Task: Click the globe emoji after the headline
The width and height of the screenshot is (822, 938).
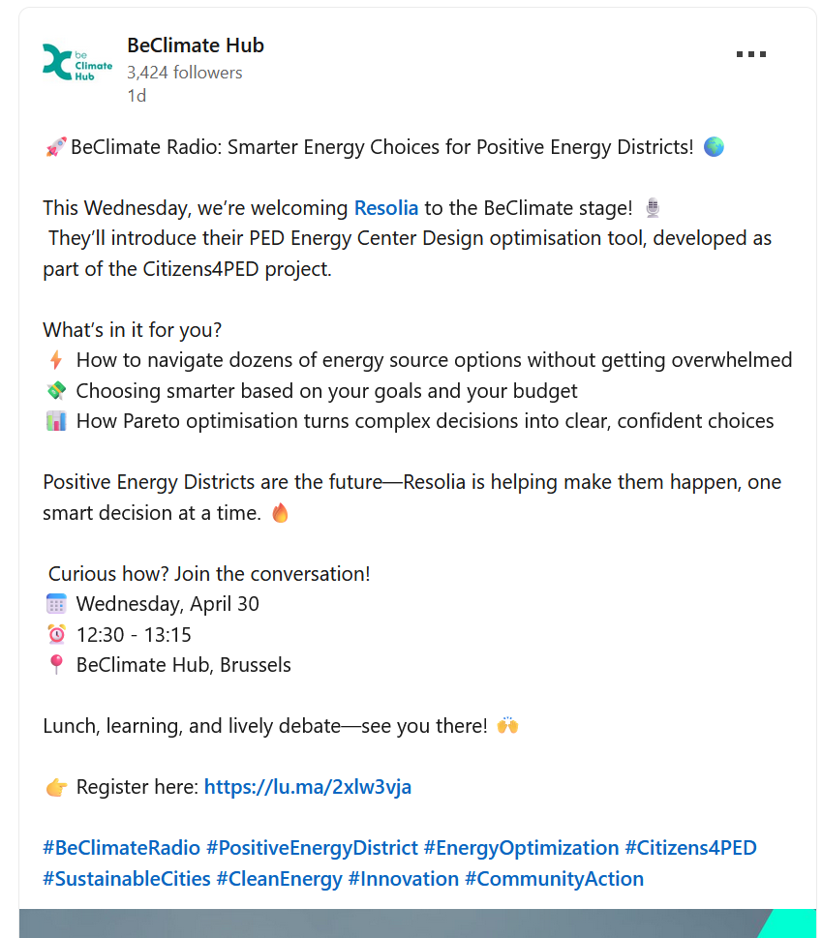Action: pyautogui.click(x=714, y=146)
